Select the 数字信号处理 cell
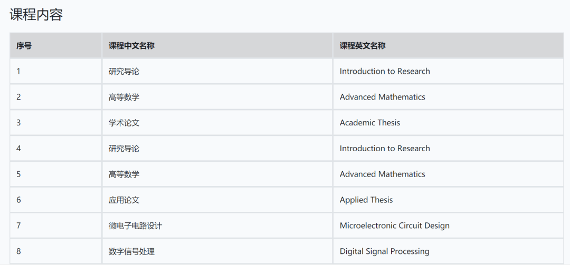Viewport: 570px width, 265px height. pos(132,251)
